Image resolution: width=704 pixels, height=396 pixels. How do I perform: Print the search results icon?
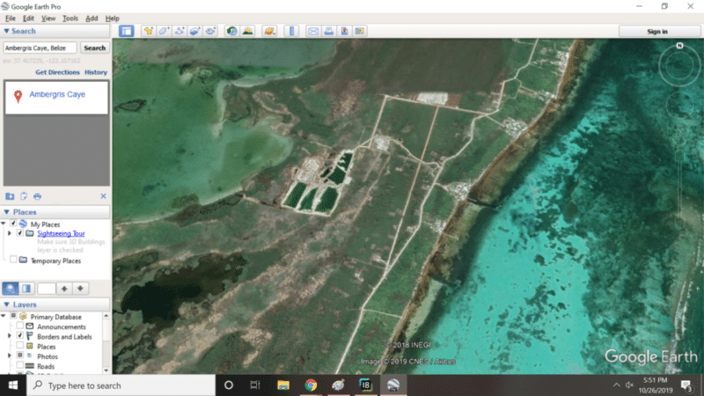[x=37, y=196]
